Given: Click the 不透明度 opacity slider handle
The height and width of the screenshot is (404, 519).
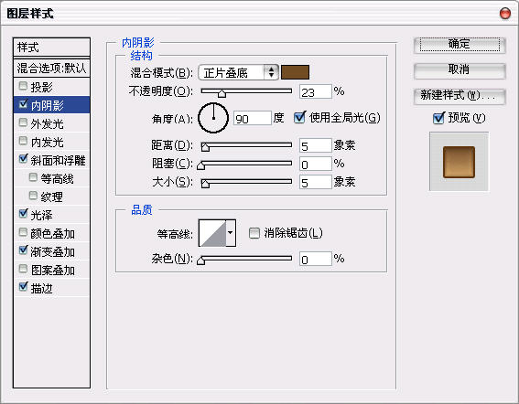Looking at the screenshot, I should [x=222, y=93].
